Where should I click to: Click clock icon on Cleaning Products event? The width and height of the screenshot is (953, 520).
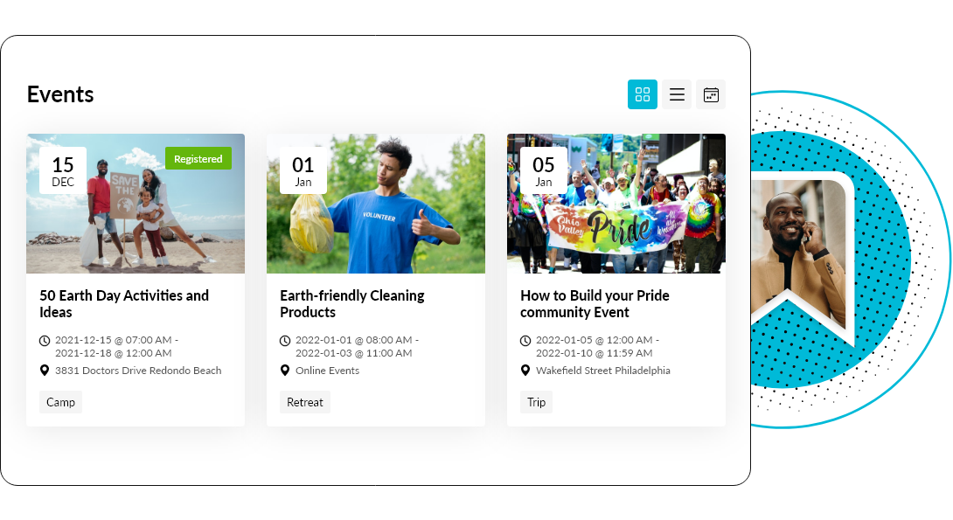point(285,340)
